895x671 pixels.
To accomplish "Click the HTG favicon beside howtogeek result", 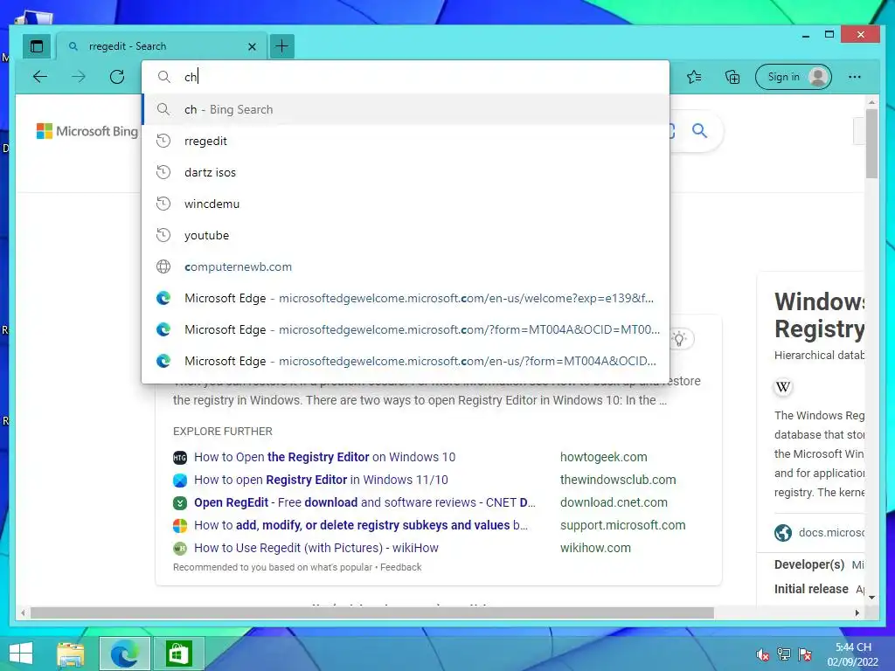I will click(x=180, y=458).
